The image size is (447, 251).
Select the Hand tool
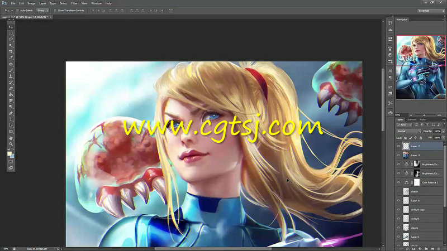click(x=11, y=138)
